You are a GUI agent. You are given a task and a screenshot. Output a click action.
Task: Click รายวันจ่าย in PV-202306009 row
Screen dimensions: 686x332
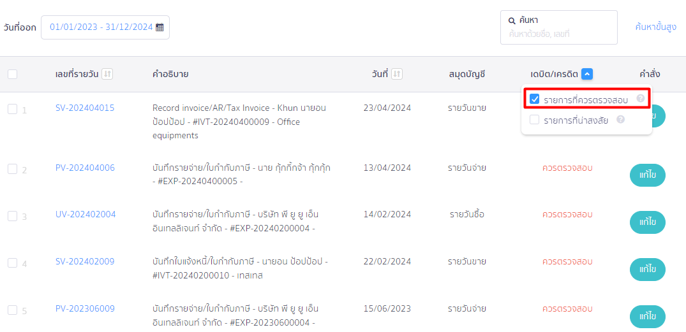[467, 309]
